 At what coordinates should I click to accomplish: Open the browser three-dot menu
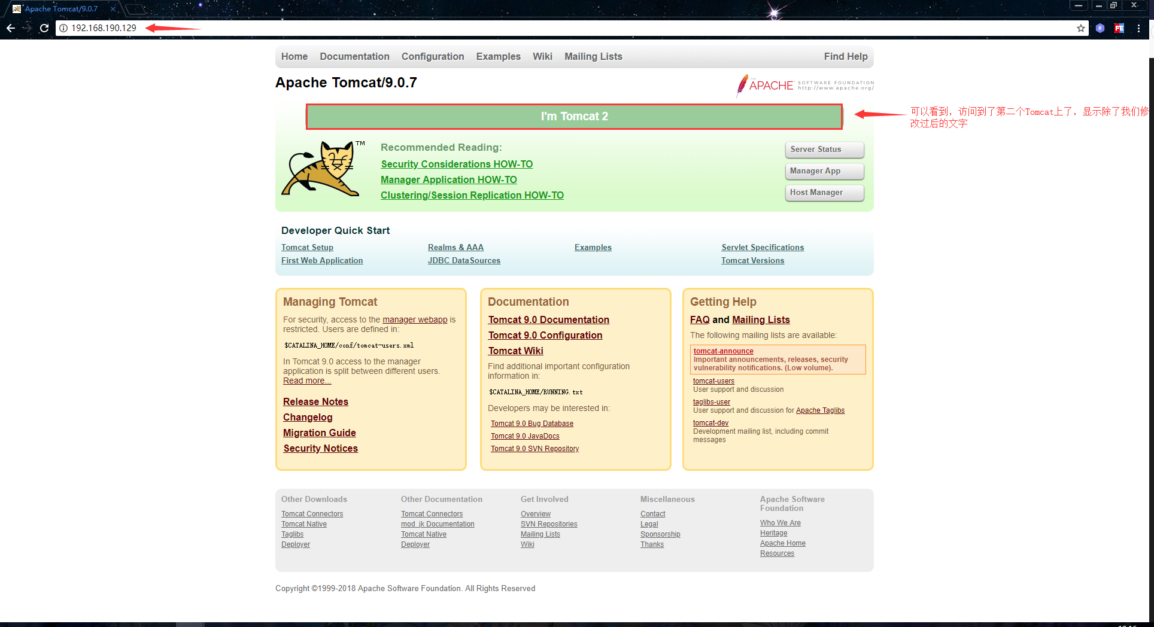[1138, 28]
